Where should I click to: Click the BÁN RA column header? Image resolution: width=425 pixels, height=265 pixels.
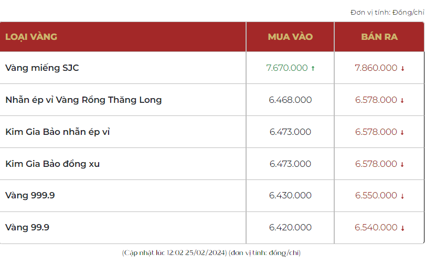point(379,37)
